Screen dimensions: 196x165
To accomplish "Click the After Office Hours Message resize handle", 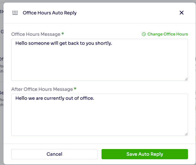I will 186,134.
